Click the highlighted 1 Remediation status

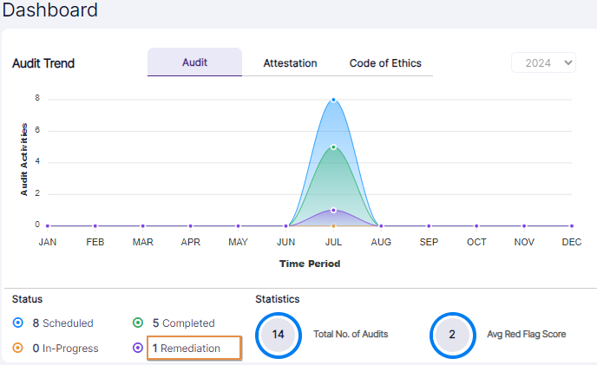pyautogui.click(x=194, y=349)
